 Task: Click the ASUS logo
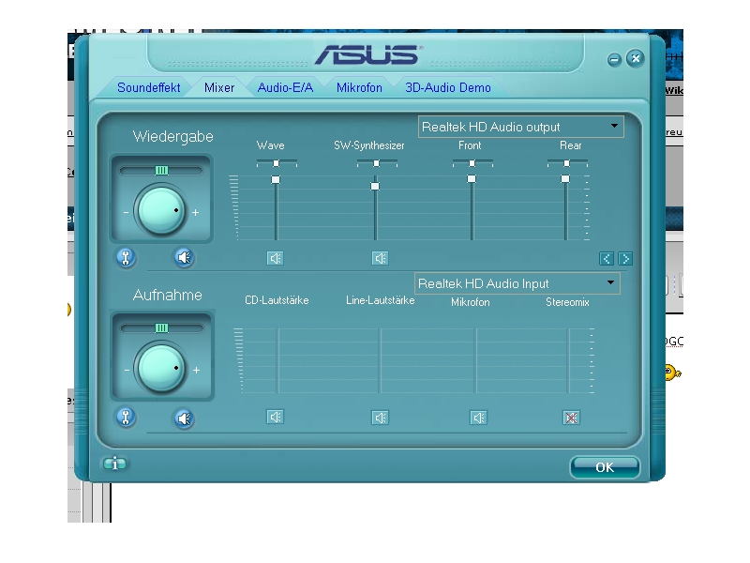(368, 54)
